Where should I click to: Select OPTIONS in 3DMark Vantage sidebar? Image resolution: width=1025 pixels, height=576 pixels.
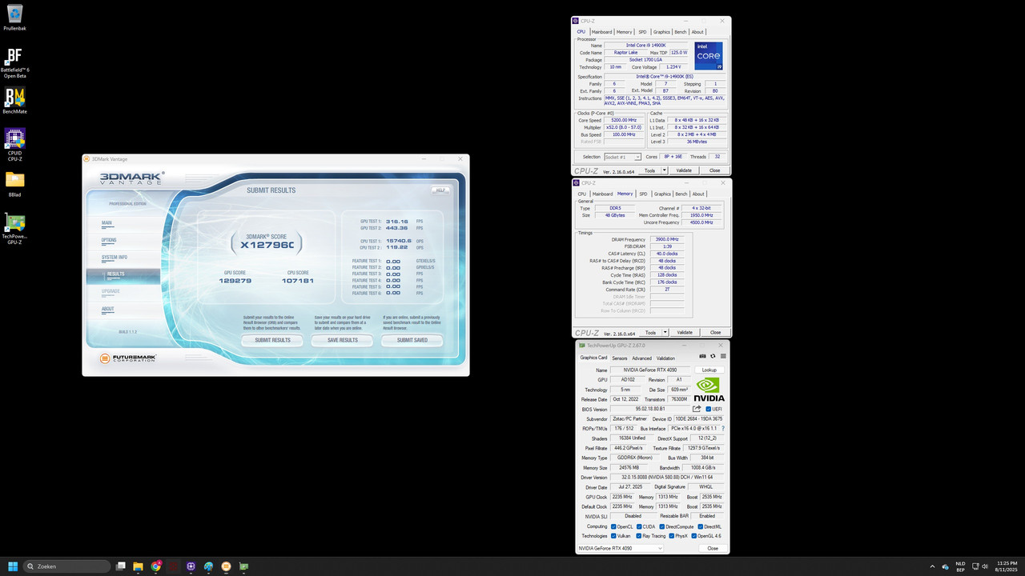tap(109, 240)
